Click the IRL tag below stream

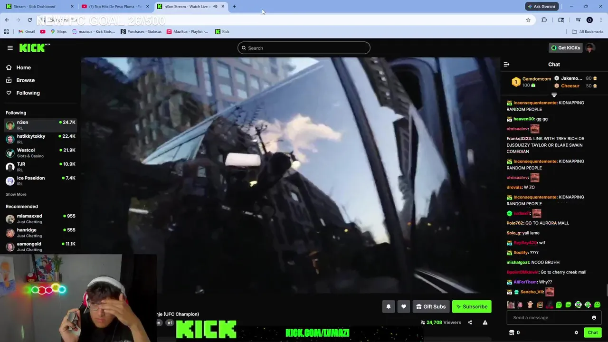[170, 323]
